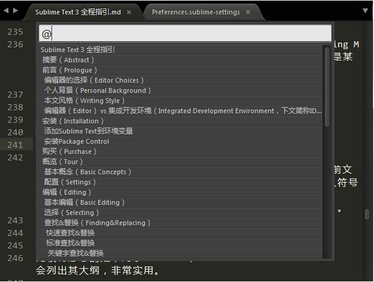Click line number 241 in gutter
This screenshot has height=282, width=374.
coord(16,145)
